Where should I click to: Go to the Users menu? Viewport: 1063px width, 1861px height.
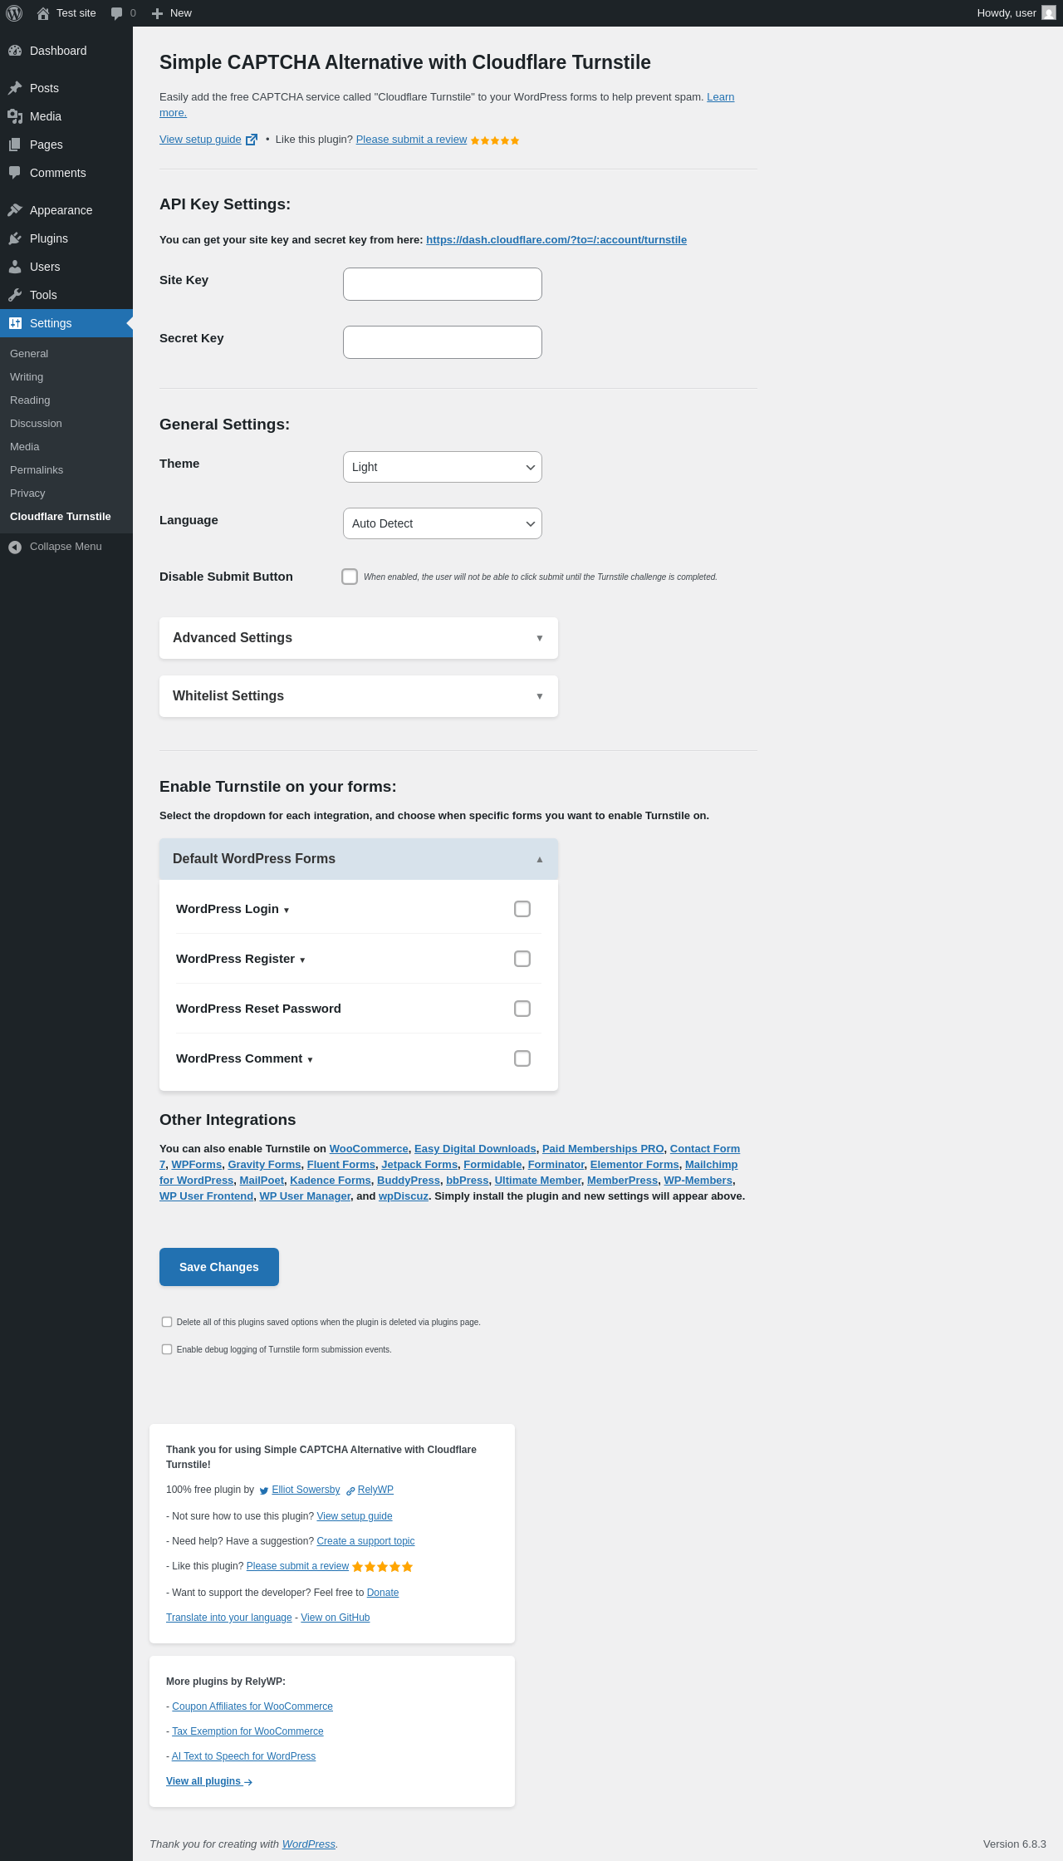click(45, 267)
